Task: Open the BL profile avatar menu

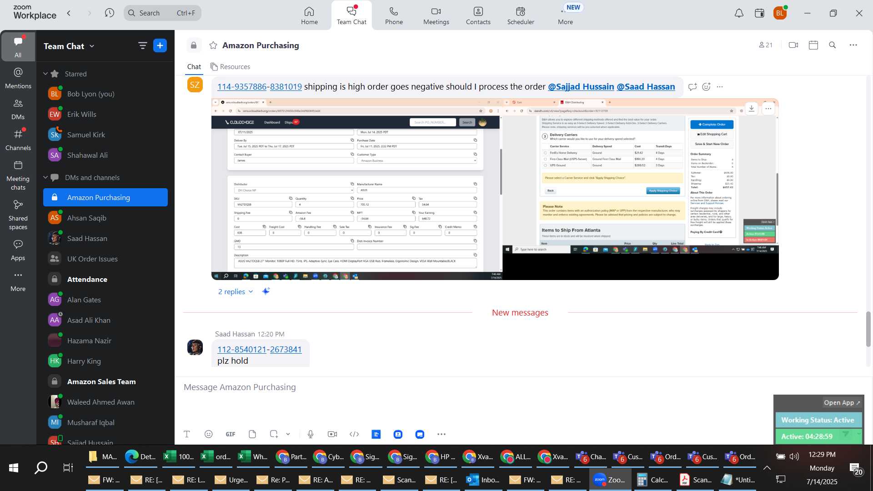Action: pyautogui.click(x=780, y=13)
